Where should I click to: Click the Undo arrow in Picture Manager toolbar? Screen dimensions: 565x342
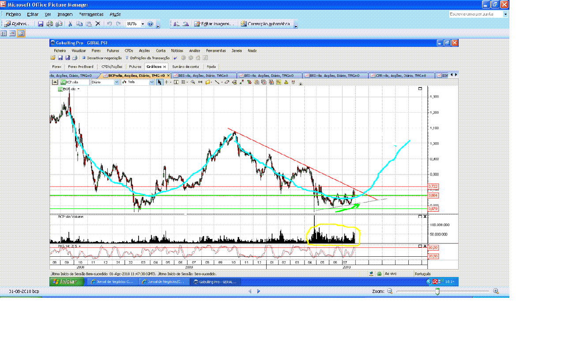point(109,24)
